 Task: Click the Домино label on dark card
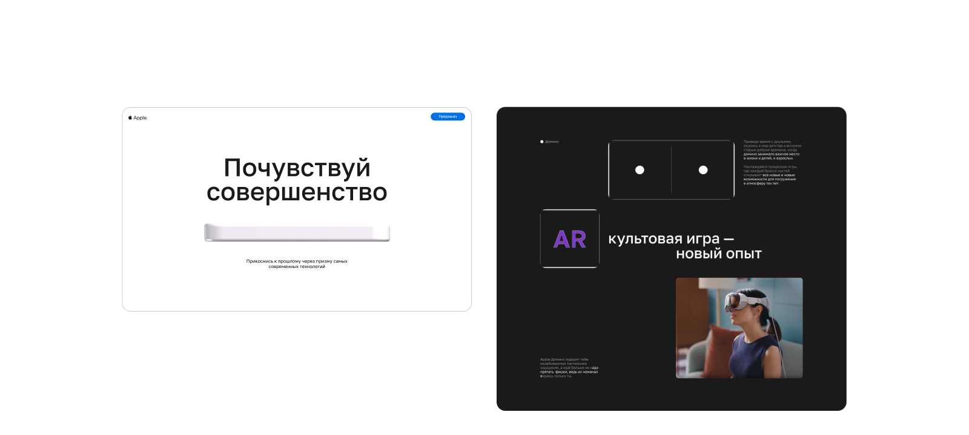pos(552,142)
